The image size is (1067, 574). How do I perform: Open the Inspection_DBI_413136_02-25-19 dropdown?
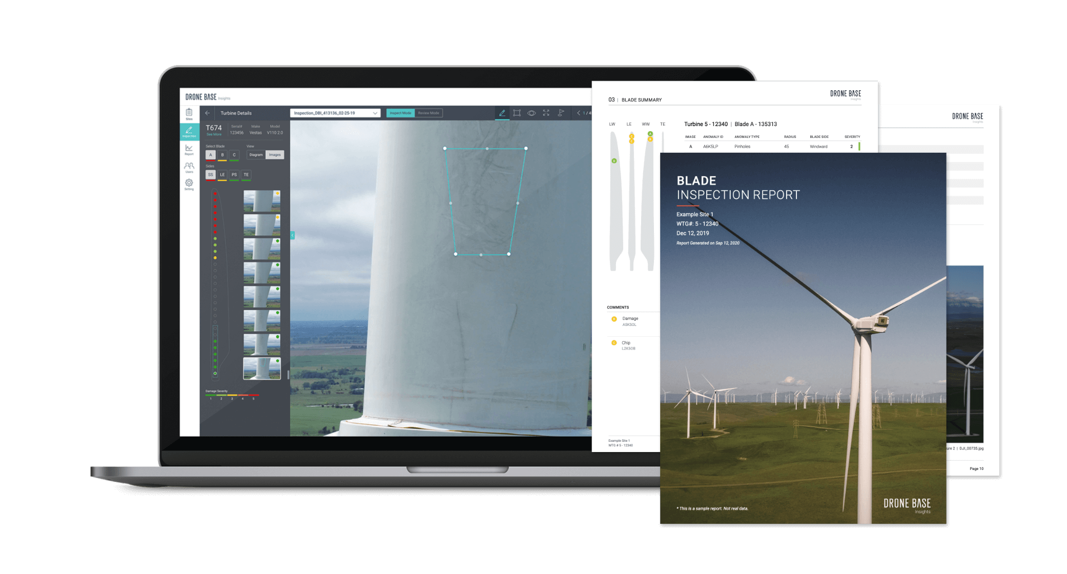click(335, 113)
